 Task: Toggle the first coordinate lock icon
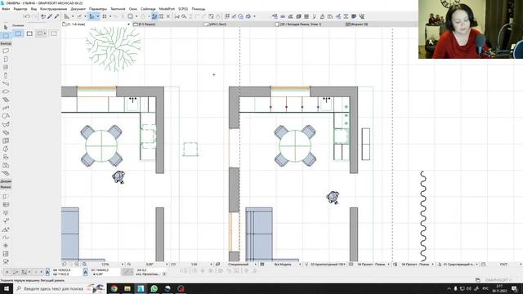(x=47, y=272)
